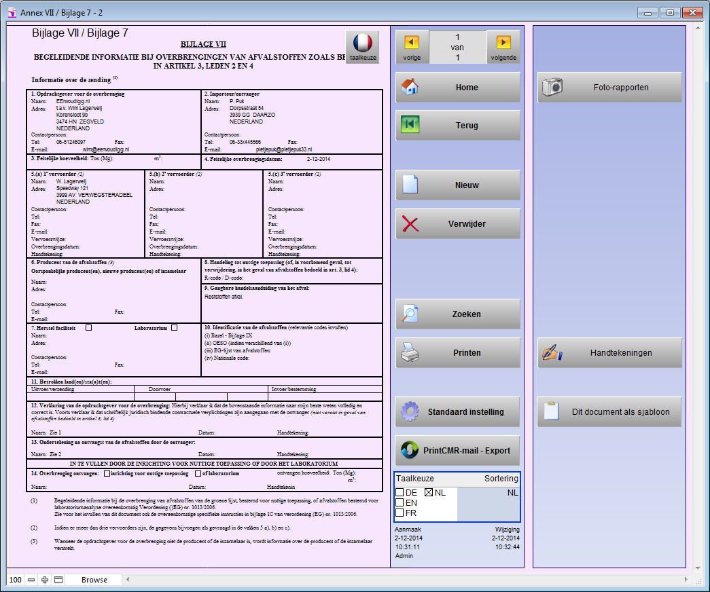
Task: Go to next record with volgende
Action: (x=503, y=48)
